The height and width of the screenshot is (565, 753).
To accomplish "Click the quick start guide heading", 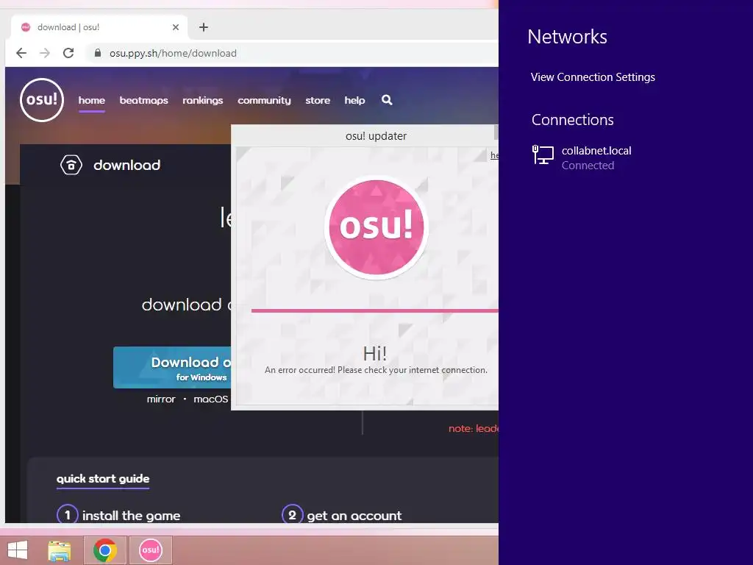I will coord(103,478).
